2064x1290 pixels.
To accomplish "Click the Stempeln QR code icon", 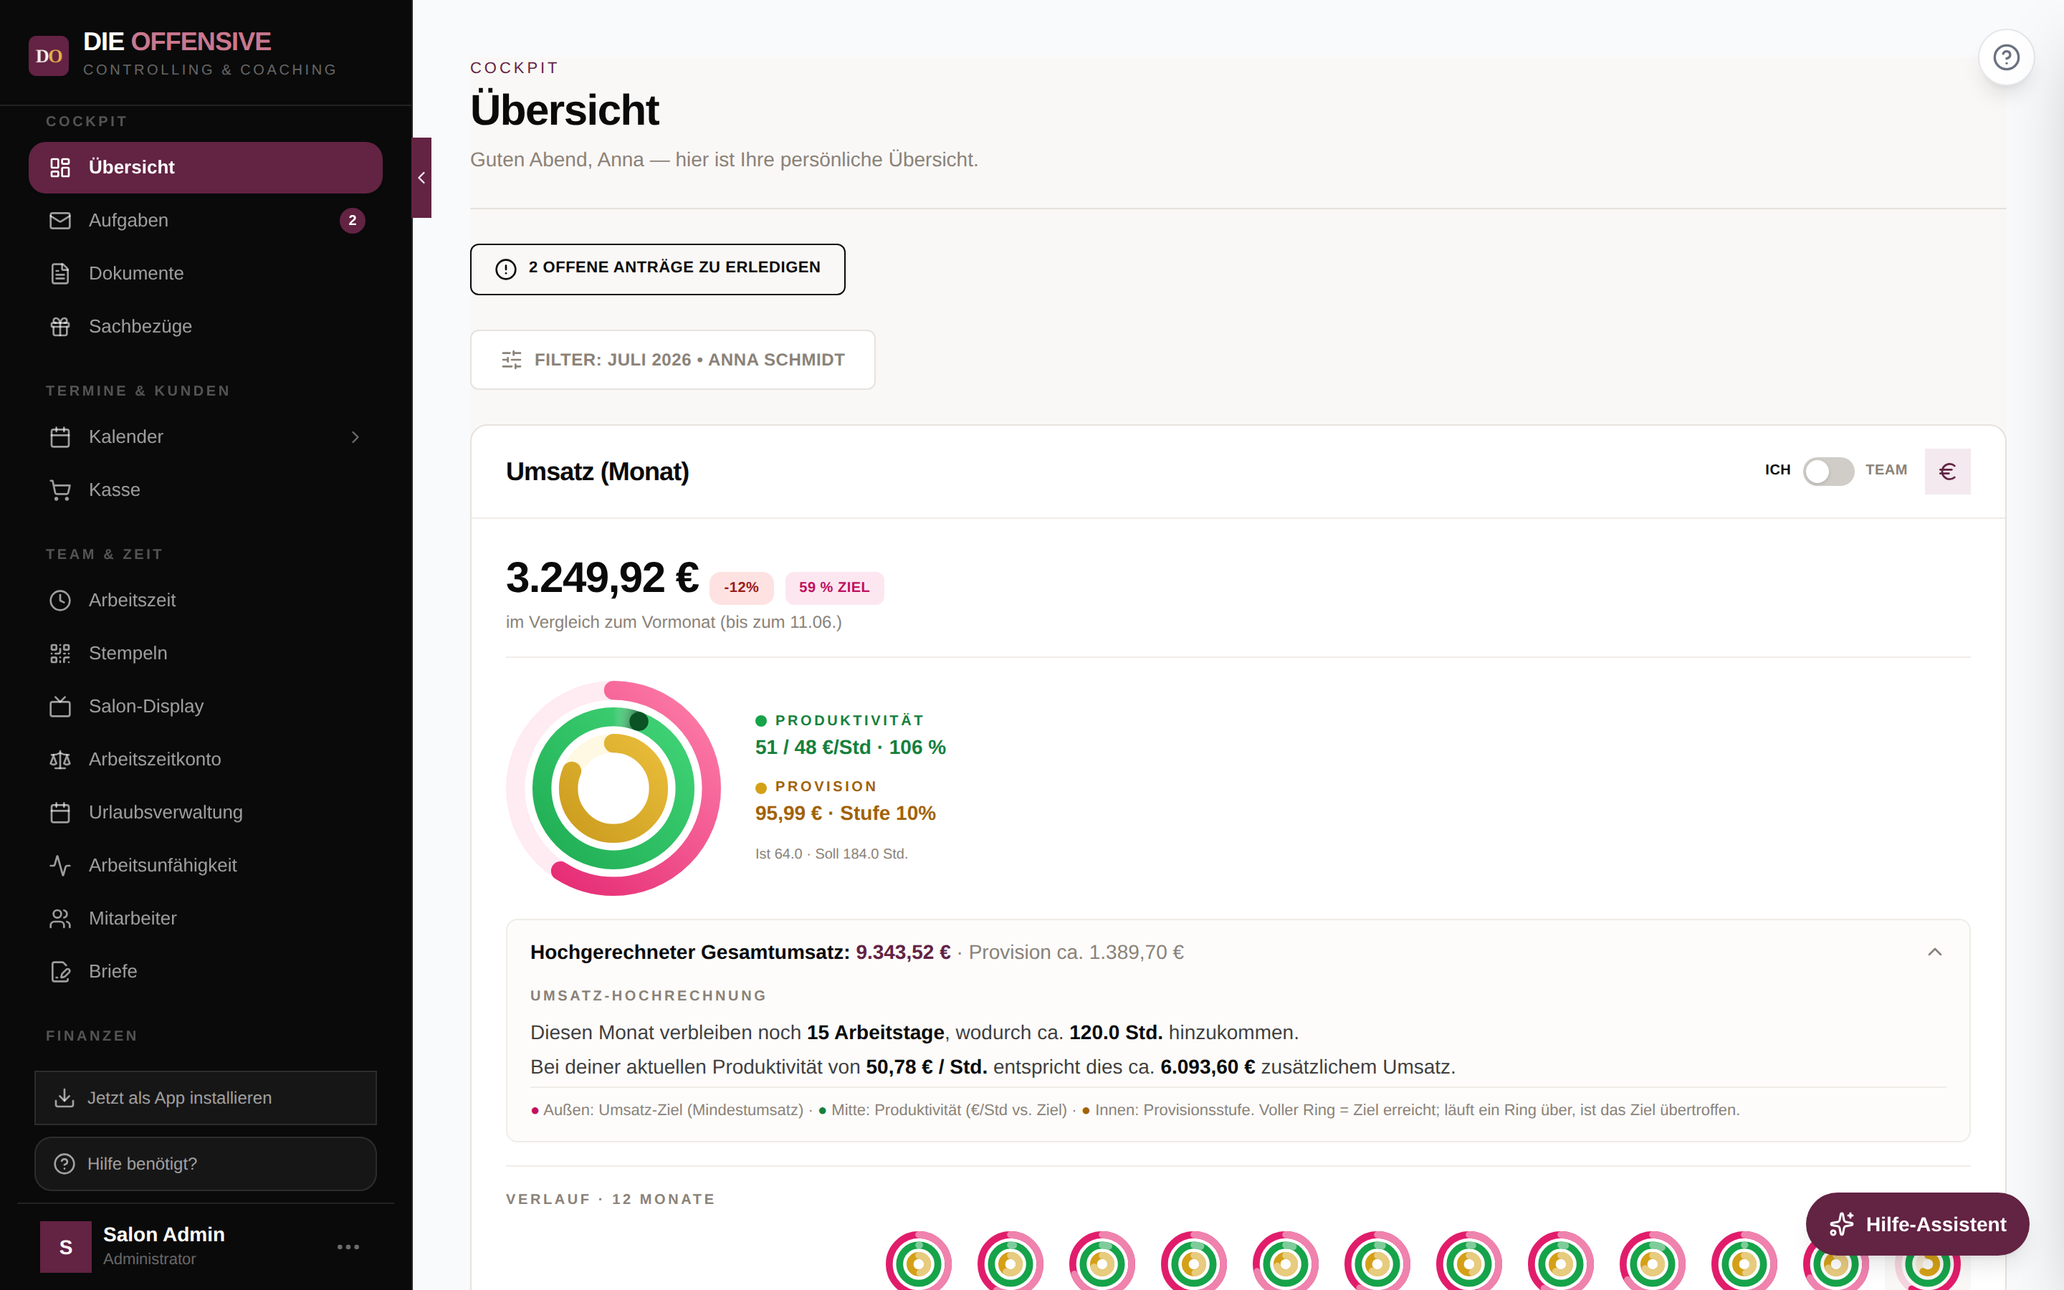I will 59,653.
